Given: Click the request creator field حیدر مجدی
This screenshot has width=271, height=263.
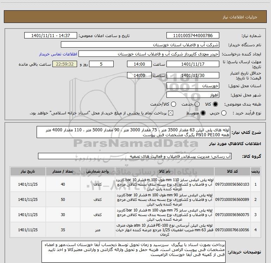Looking at the screenshot, I should click(149, 54).
